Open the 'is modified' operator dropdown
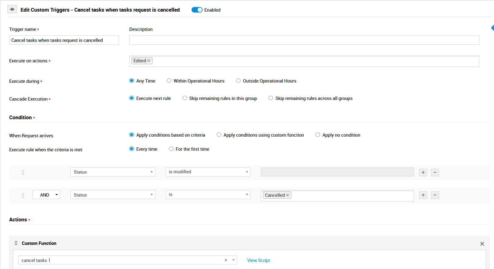The height and width of the screenshot is (269, 494). 208,172
